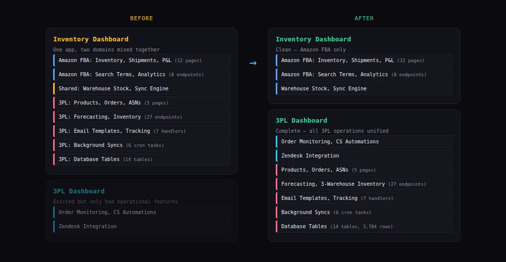Select 'Background Syncs' row in AFTER 3PL card
Image resolution: width=506 pixels, height=262 pixels.
pos(364,213)
